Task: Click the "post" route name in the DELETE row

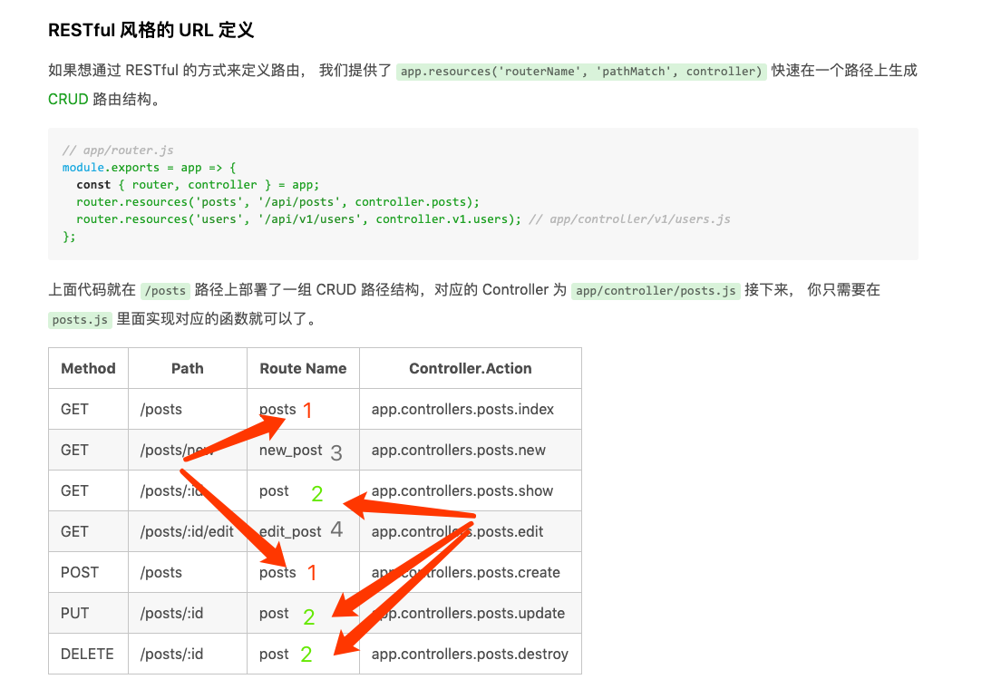Action: pyautogui.click(x=274, y=654)
